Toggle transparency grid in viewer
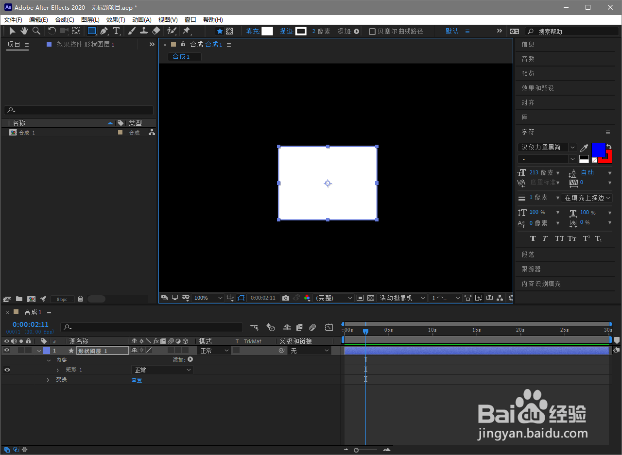The height and width of the screenshot is (455, 622). 371,298
